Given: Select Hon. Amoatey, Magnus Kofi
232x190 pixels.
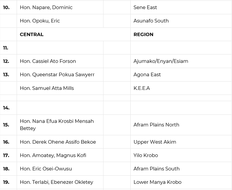Looking at the screenshot, I should tap(53, 156).
